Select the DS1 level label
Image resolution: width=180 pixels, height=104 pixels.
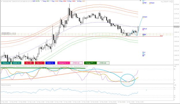click(144, 55)
